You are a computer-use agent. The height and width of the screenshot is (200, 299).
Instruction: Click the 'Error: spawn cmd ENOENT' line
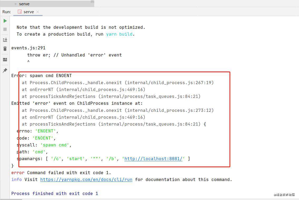[x=42, y=76]
